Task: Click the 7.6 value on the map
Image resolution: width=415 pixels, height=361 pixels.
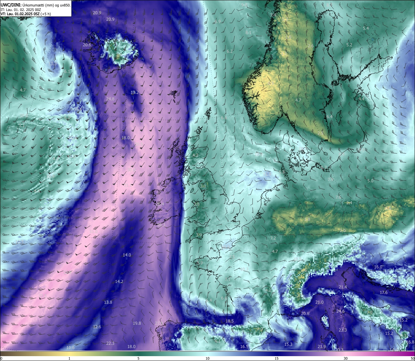Action: point(338,197)
